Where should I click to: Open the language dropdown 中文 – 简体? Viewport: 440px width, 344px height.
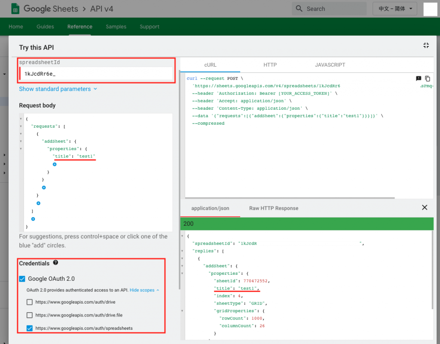click(395, 9)
